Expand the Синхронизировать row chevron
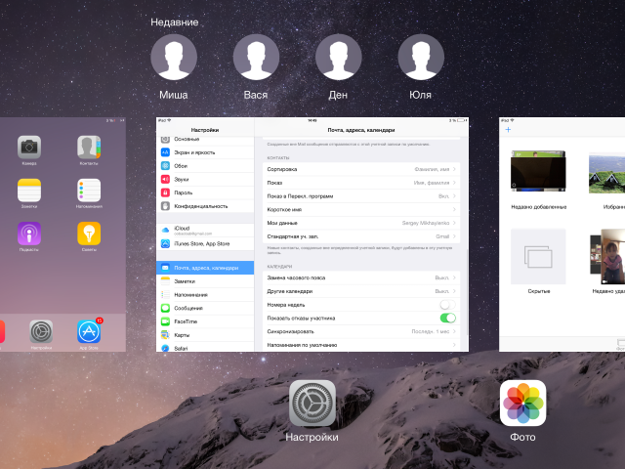Viewport: 625px width, 469px height. pyautogui.click(x=454, y=331)
